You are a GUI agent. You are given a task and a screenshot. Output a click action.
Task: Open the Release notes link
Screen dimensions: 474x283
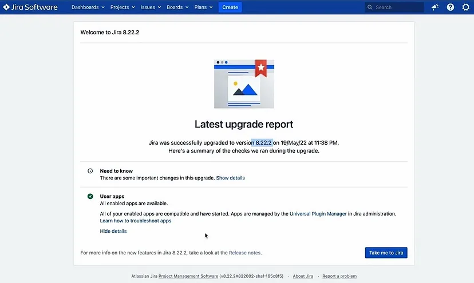(x=244, y=253)
